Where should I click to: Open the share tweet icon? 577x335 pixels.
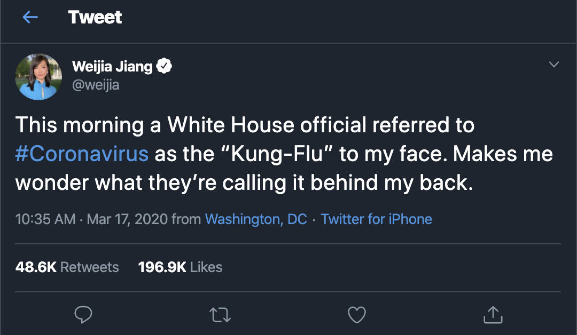492,315
